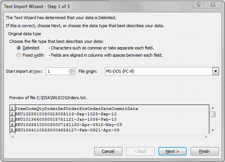Click the Cancel button
Viewport: 225px width, 162px height.
[x=108, y=151]
